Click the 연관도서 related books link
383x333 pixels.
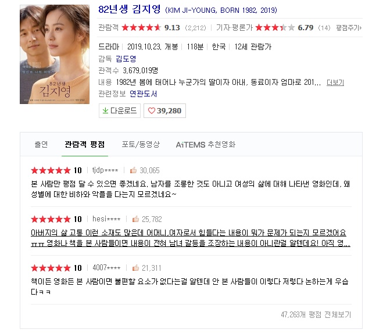point(143,94)
